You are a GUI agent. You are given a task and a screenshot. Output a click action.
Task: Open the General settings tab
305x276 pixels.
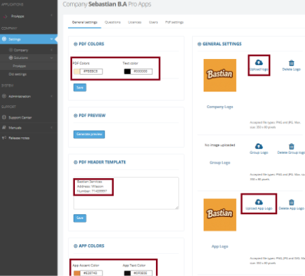(85, 22)
